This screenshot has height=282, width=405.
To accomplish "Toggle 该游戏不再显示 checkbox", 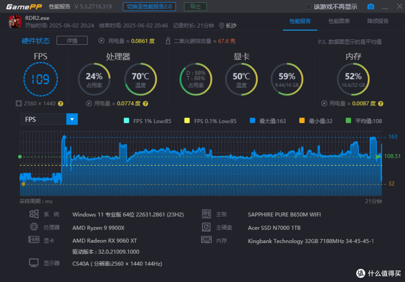I will 308,6.
